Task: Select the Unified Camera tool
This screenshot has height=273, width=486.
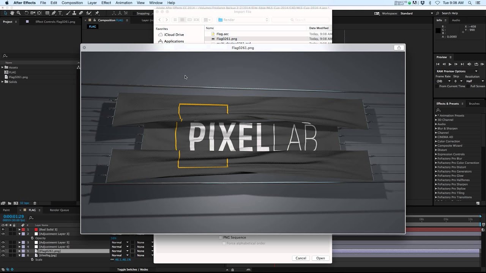Action: point(33,13)
